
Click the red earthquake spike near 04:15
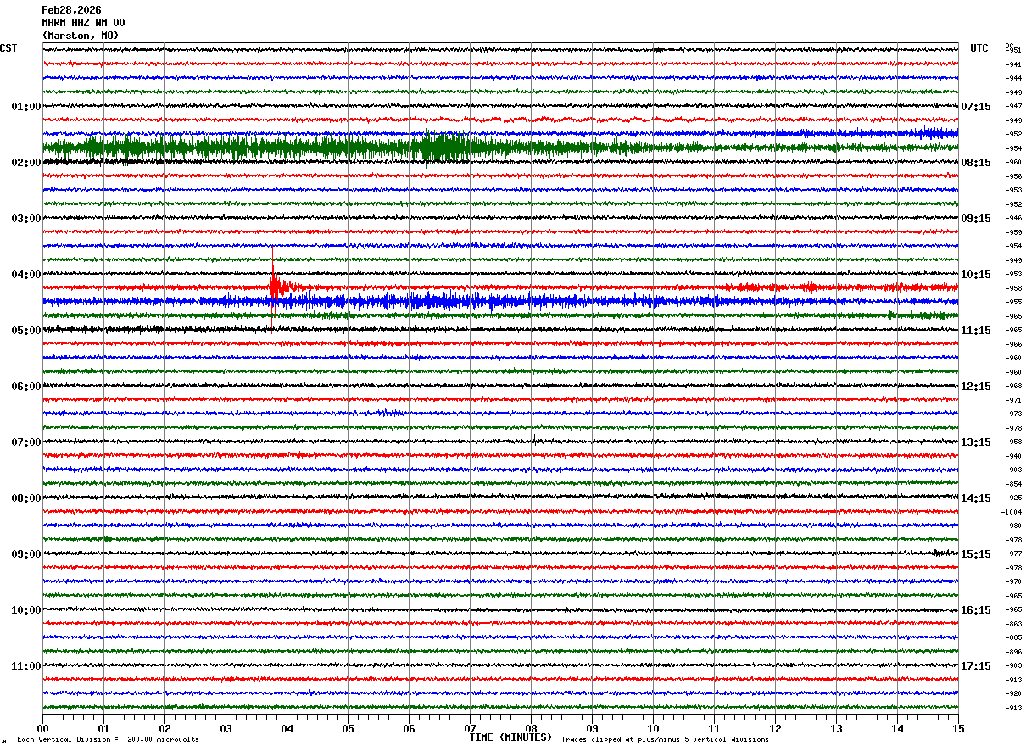click(x=274, y=288)
